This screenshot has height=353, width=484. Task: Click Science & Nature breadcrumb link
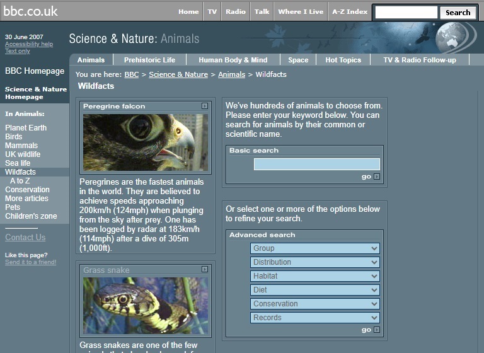(x=178, y=74)
